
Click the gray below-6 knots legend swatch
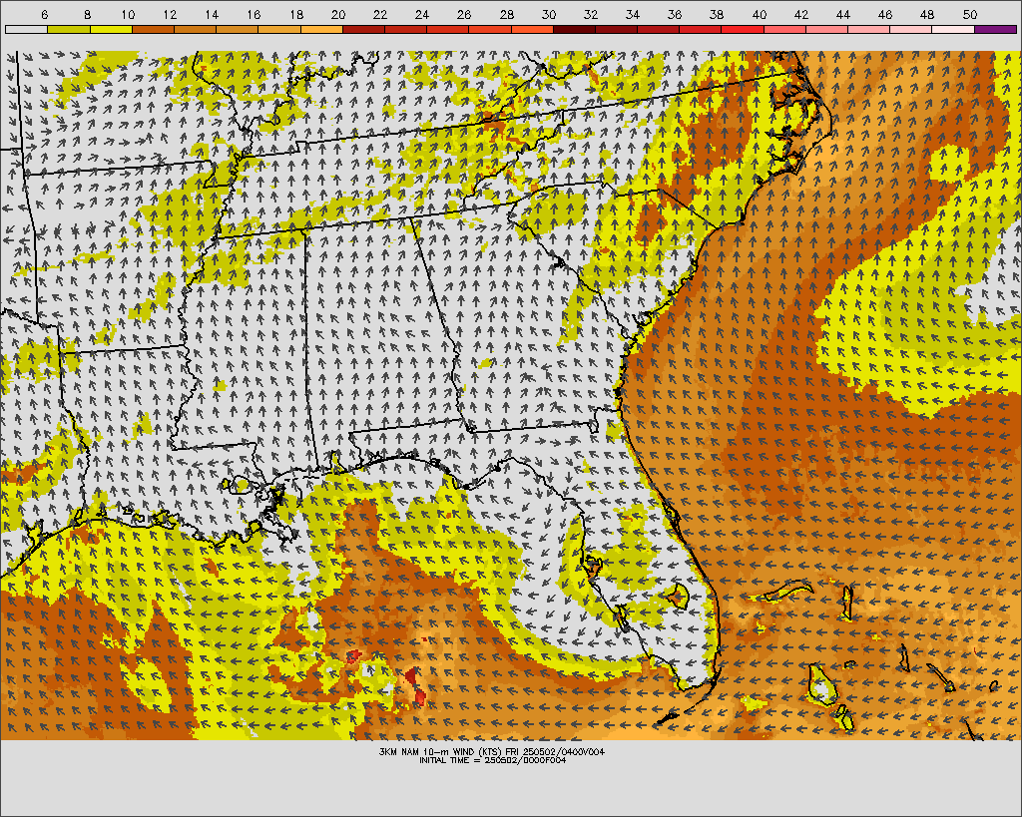click(27, 29)
